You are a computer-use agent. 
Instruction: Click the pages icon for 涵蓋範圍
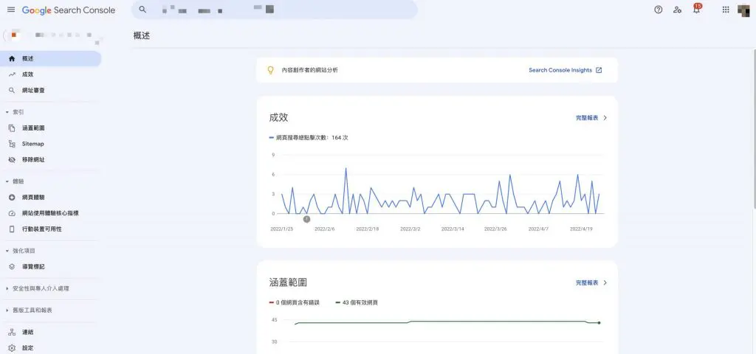pyautogui.click(x=12, y=128)
